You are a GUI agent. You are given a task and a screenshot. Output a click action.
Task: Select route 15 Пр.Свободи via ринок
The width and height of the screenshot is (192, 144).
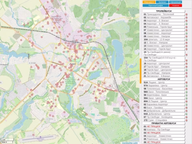pyautogui.click(x=164, y=53)
